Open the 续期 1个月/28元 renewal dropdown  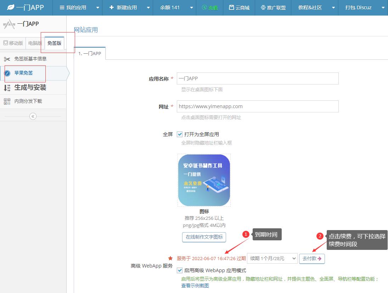272,258
